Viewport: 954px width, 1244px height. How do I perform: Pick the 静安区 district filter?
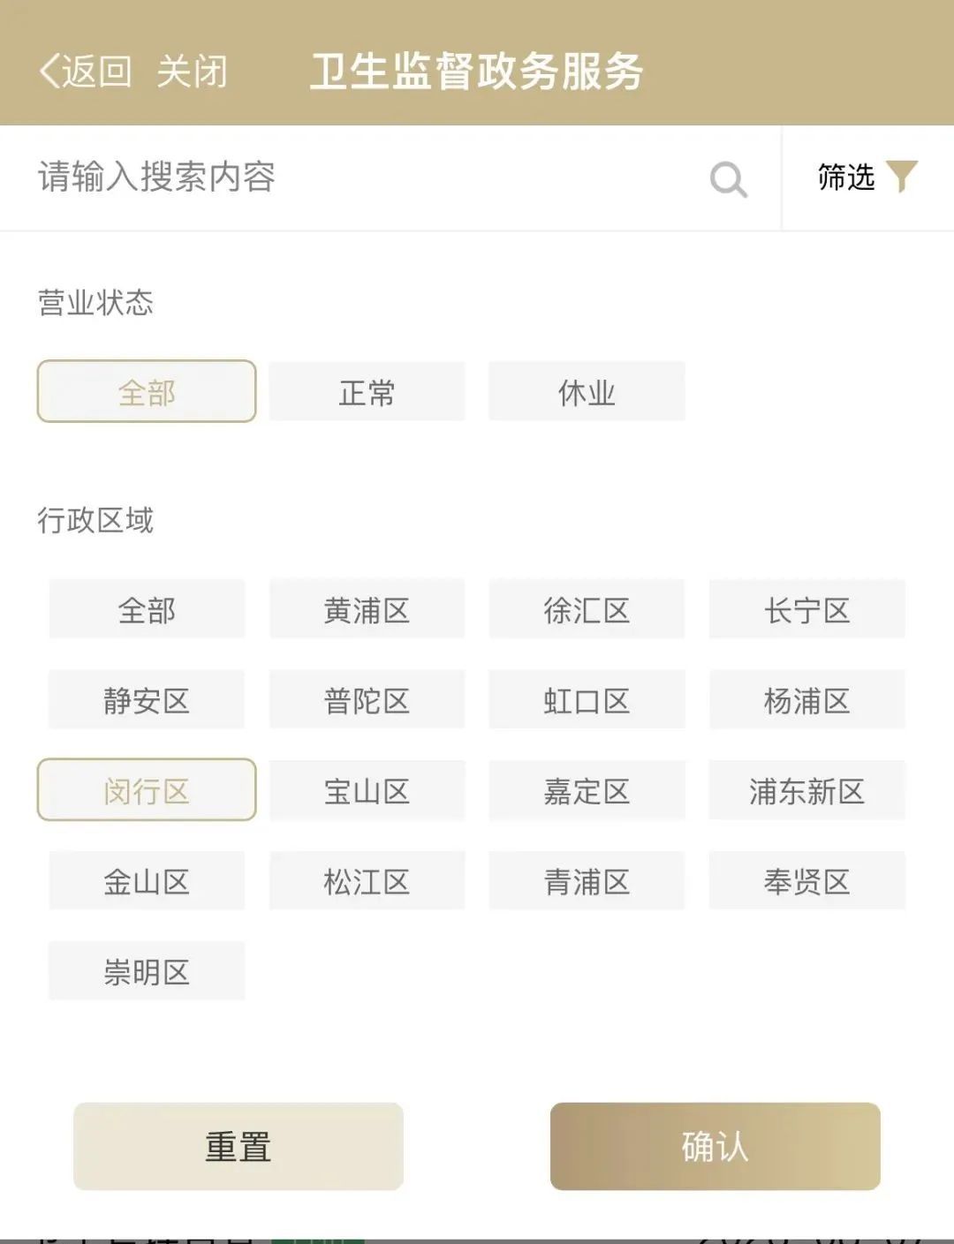pos(147,700)
